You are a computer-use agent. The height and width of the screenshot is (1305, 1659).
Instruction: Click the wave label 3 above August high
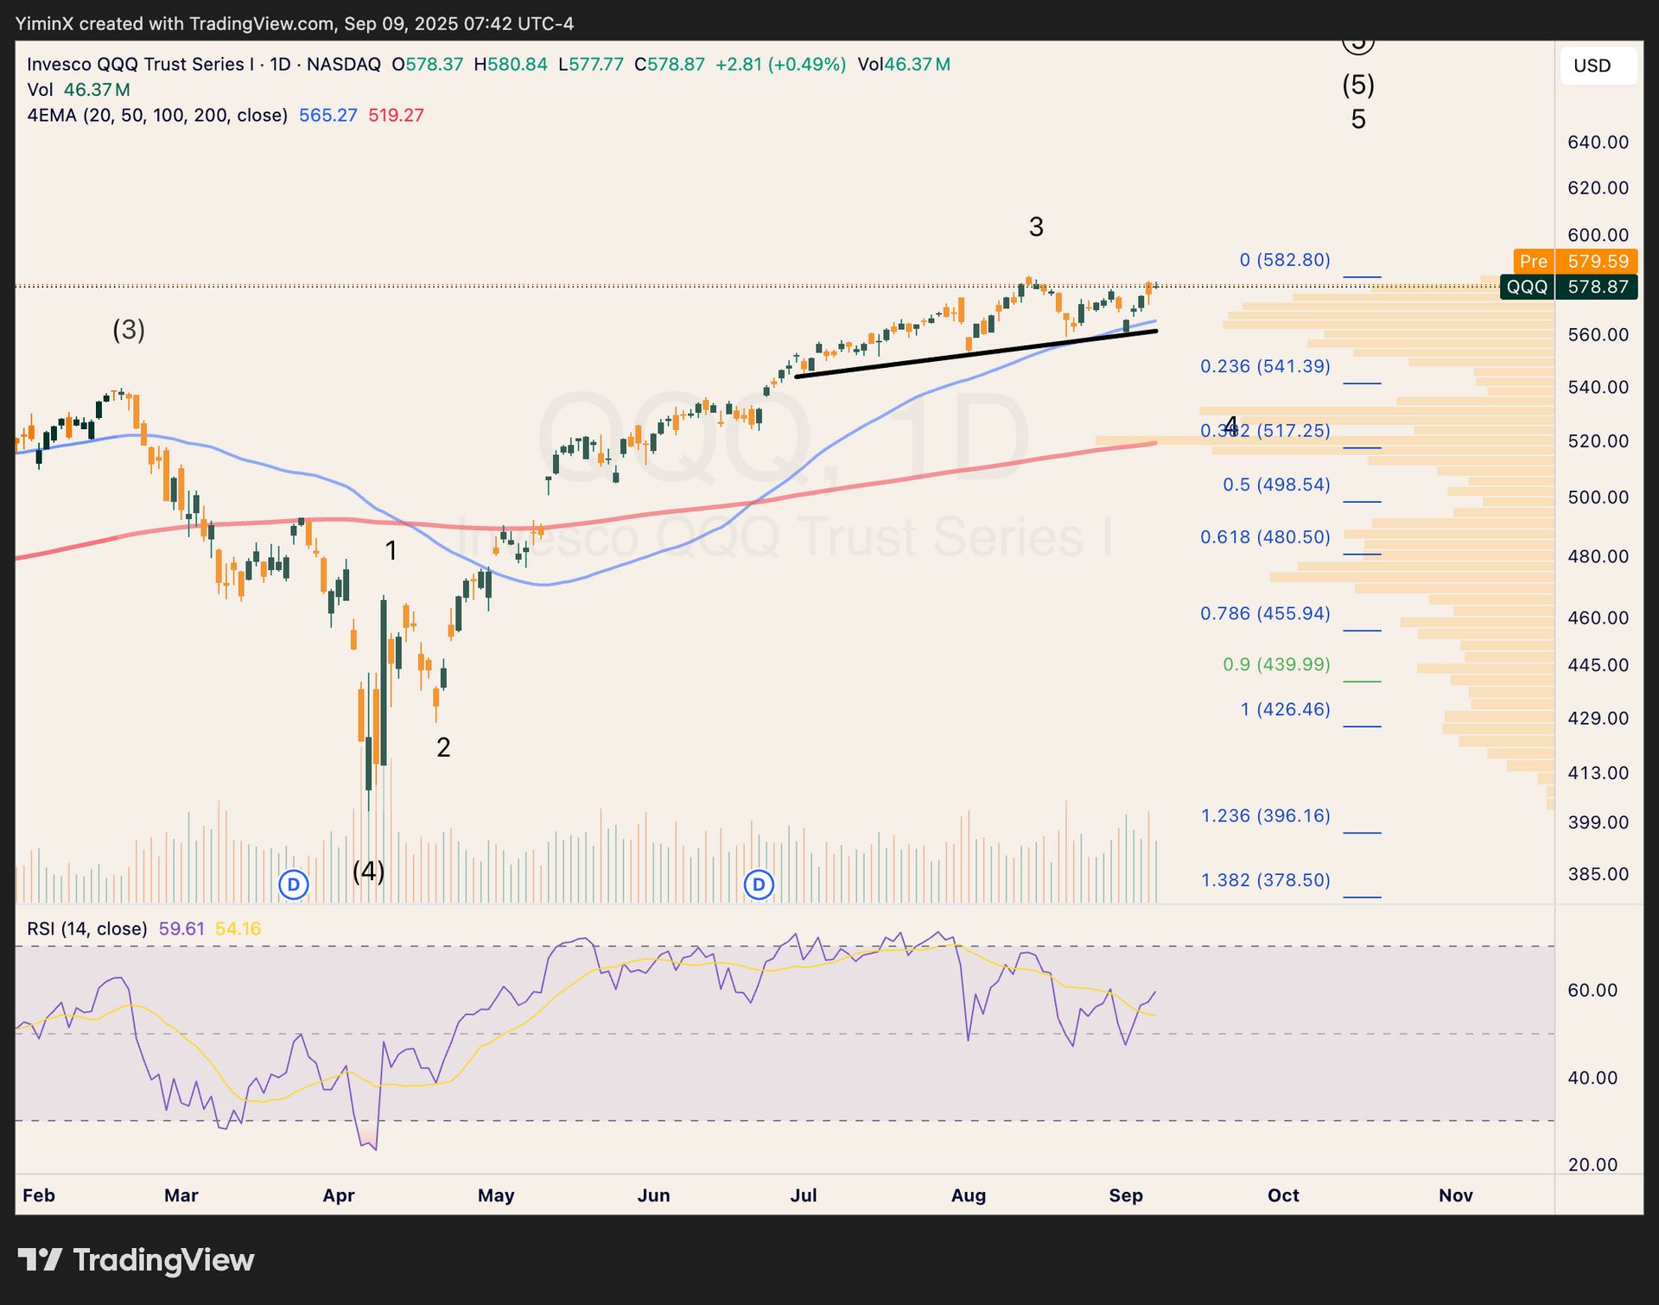(1036, 227)
